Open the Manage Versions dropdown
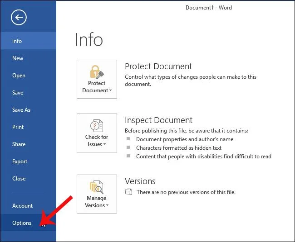The width and height of the screenshot is (295, 242). (x=97, y=194)
